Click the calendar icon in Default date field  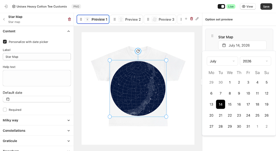click(x=8, y=99)
